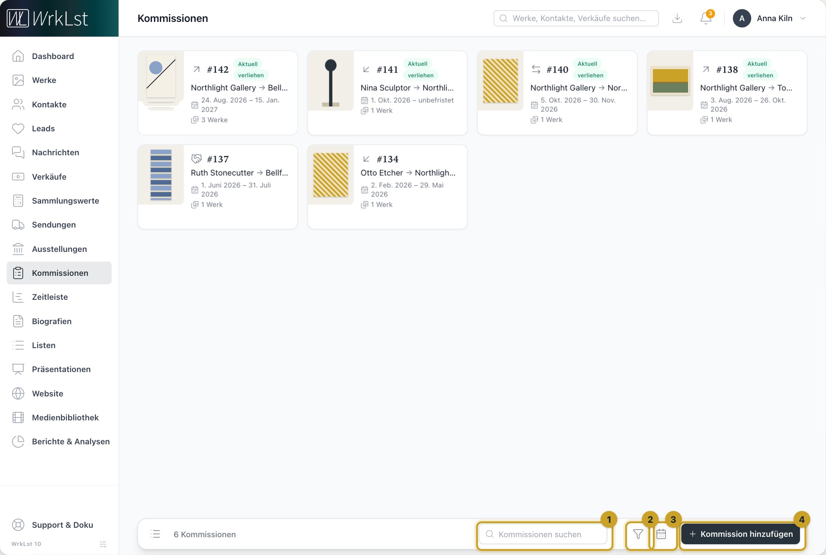This screenshot has width=826, height=555.
Task: Click sidebar settings sliders icon
Action: [103, 544]
